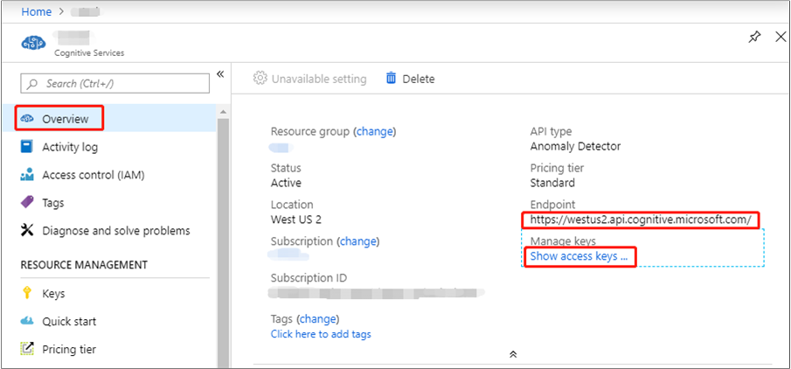The image size is (791, 369).
Task: Click Unavailable setting button
Action: point(310,79)
